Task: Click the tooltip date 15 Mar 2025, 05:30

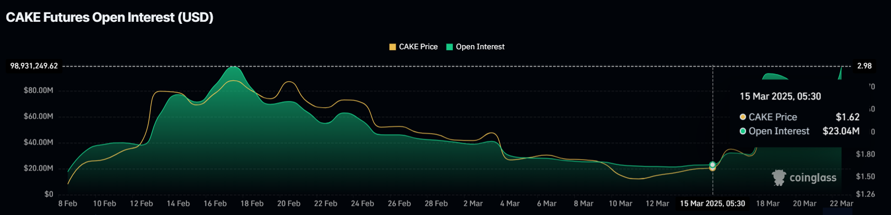Action: click(780, 96)
